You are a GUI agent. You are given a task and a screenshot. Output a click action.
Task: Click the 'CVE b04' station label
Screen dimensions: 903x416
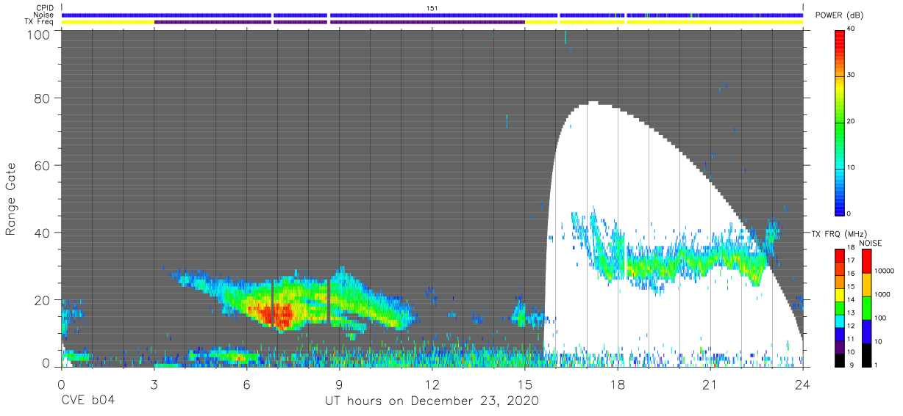pyautogui.click(x=88, y=401)
